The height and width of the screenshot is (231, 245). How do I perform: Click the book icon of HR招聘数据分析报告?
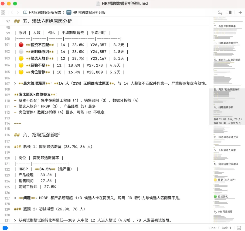click(25, 12)
